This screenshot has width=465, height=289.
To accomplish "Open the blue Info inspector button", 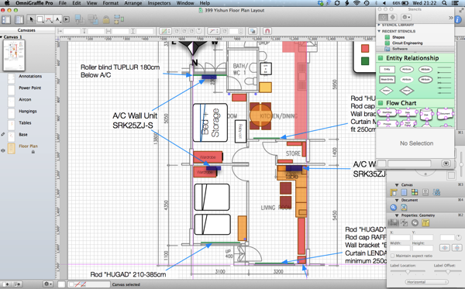I will coord(458,19).
